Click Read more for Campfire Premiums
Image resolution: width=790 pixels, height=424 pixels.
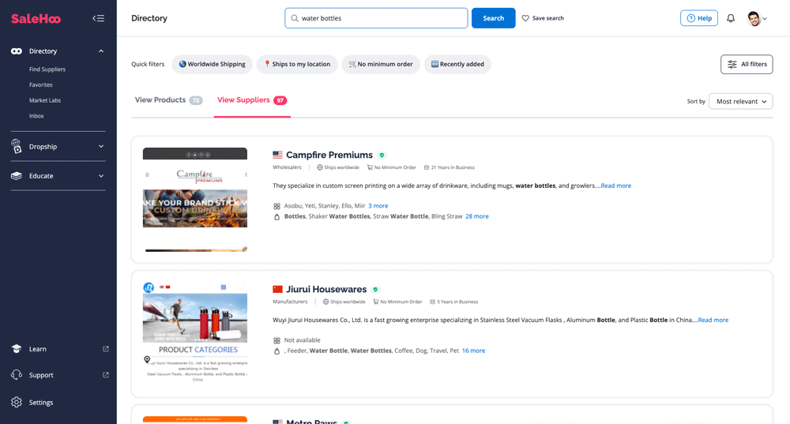(x=615, y=186)
